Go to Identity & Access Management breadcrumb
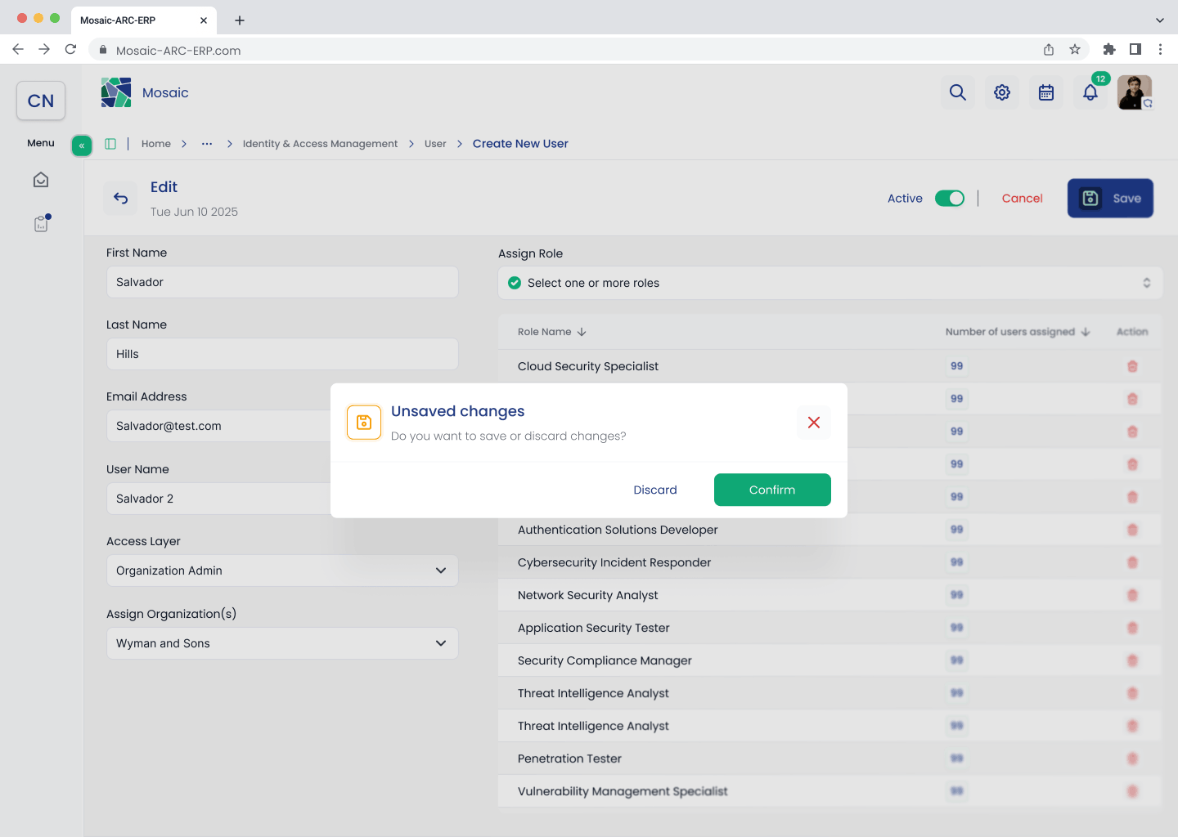 coord(320,144)
